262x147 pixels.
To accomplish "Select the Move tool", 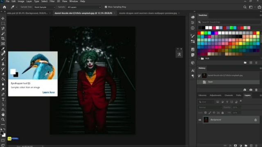I will [3, 18].
